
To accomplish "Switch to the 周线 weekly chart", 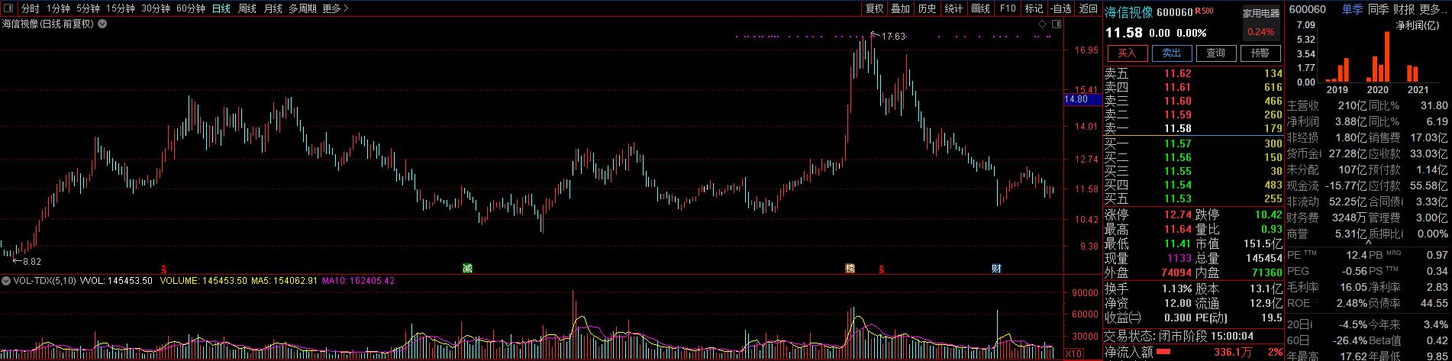I will click(247, 8).
